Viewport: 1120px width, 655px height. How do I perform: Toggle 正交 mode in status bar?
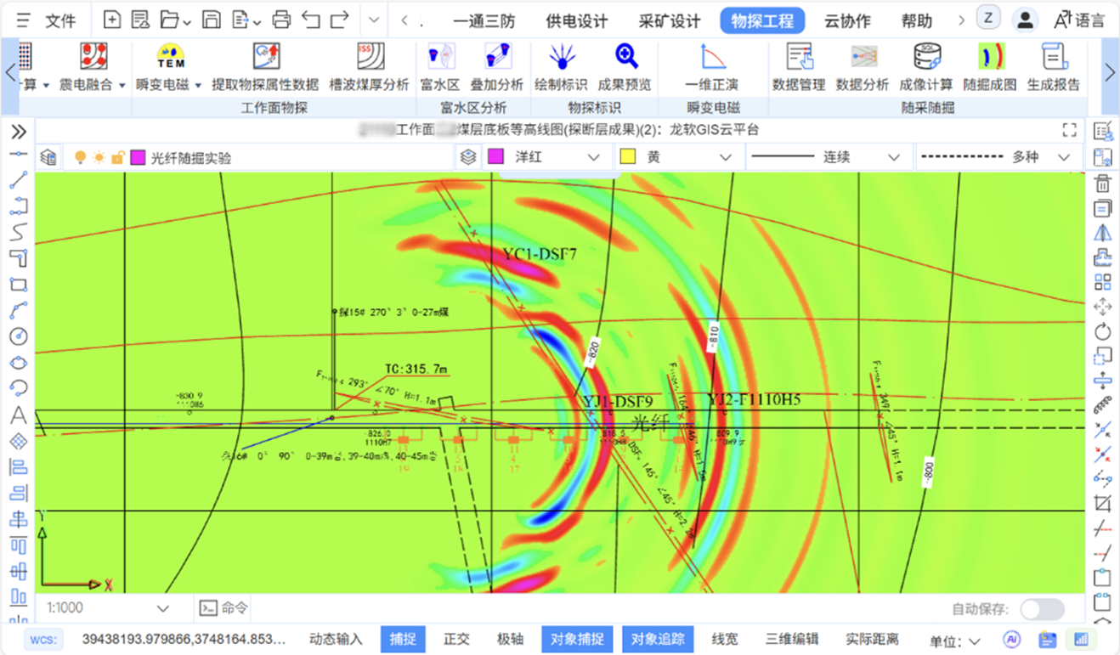[456, 639]
